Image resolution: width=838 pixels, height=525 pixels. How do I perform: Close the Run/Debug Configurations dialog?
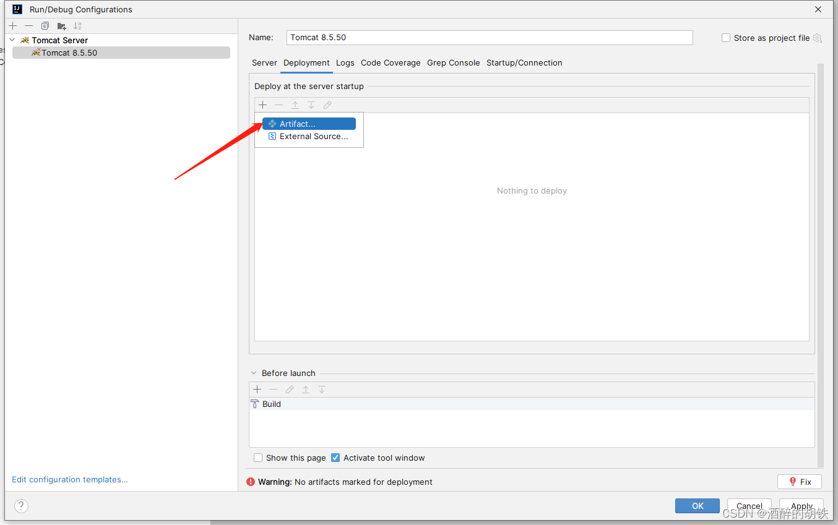coord(818,9)
